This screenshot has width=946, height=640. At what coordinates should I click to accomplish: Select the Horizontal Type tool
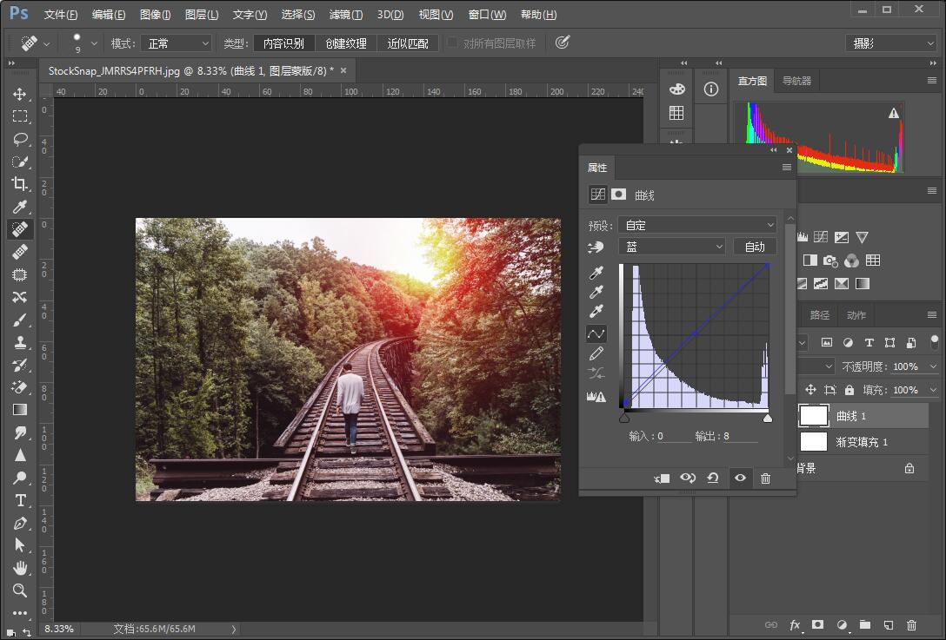click(x=20, y=500)
